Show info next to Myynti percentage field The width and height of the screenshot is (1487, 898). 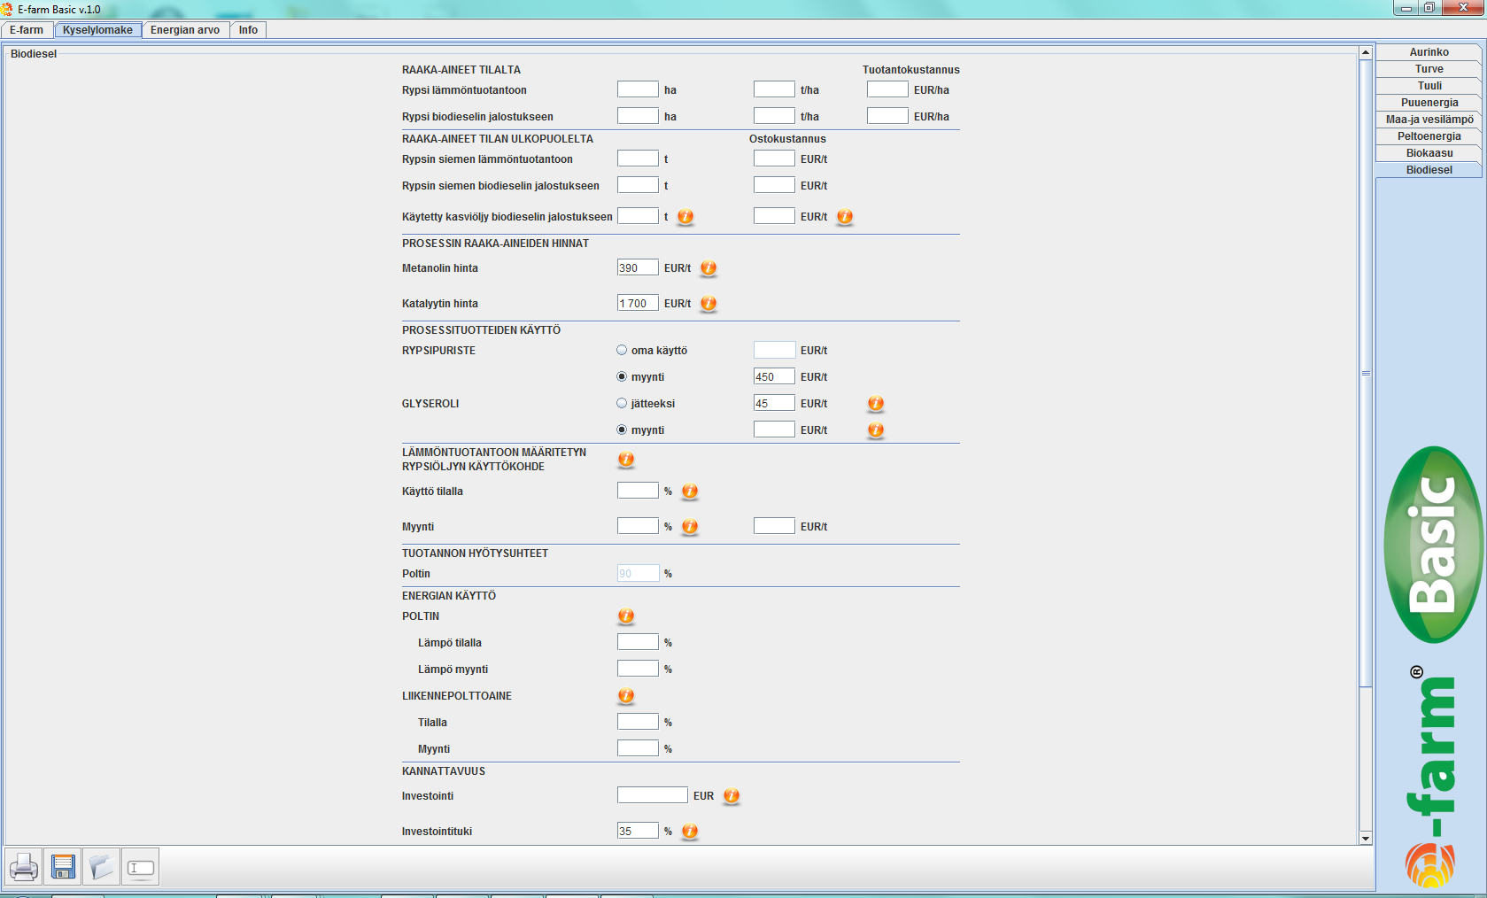tap(690, 527)
